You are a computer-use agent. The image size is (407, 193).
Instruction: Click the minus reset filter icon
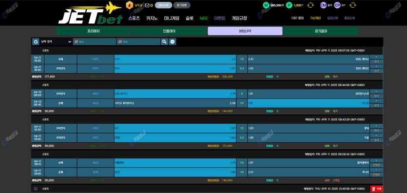[x=173, y=41]
